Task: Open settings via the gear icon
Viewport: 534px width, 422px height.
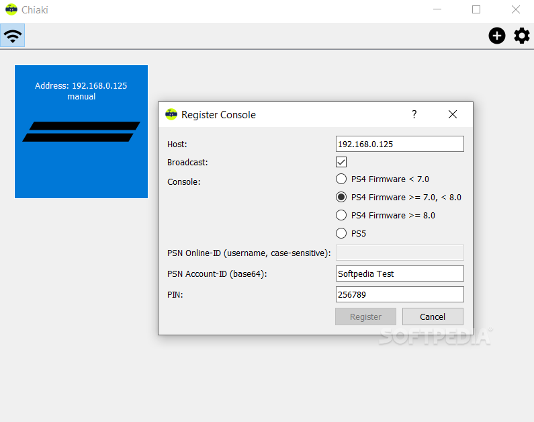Action: pyautogui.click(x=522, y=36)
